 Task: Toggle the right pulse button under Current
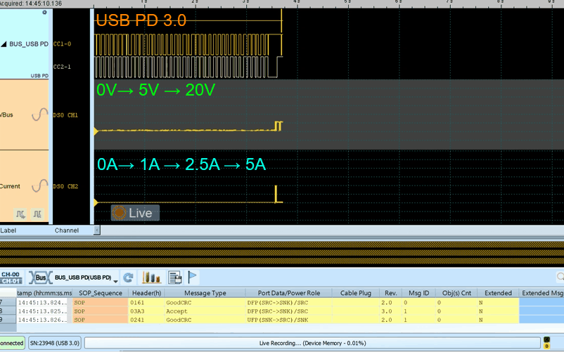point(37,213)
